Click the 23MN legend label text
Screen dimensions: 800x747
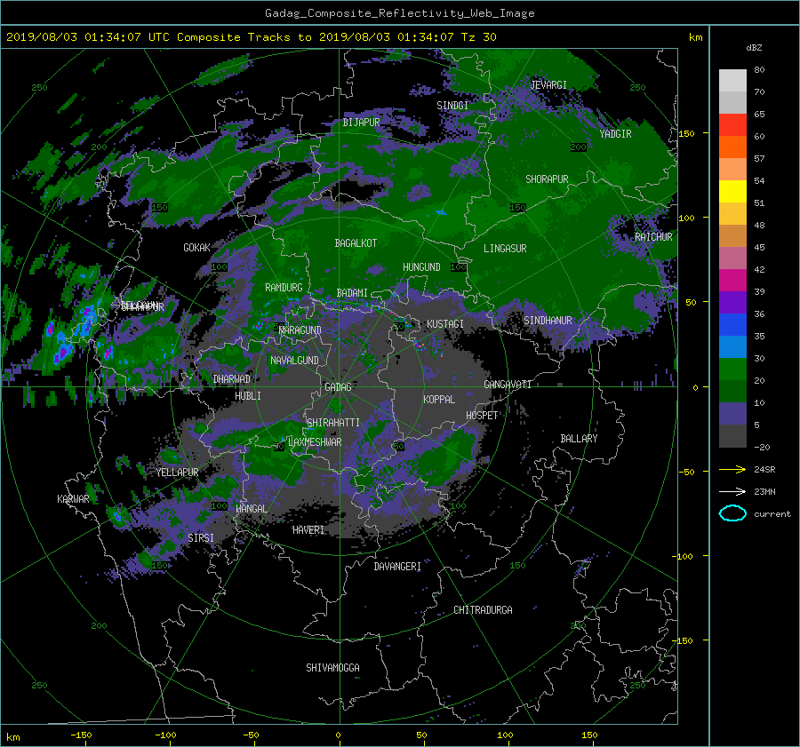point(764,491)
